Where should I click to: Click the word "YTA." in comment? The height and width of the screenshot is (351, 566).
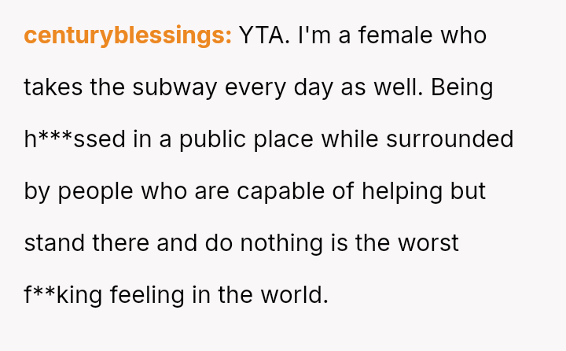264,35
